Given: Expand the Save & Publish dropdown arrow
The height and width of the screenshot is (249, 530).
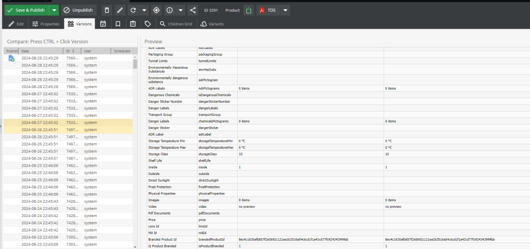Looking at the screenshot, I should [54, 10].
